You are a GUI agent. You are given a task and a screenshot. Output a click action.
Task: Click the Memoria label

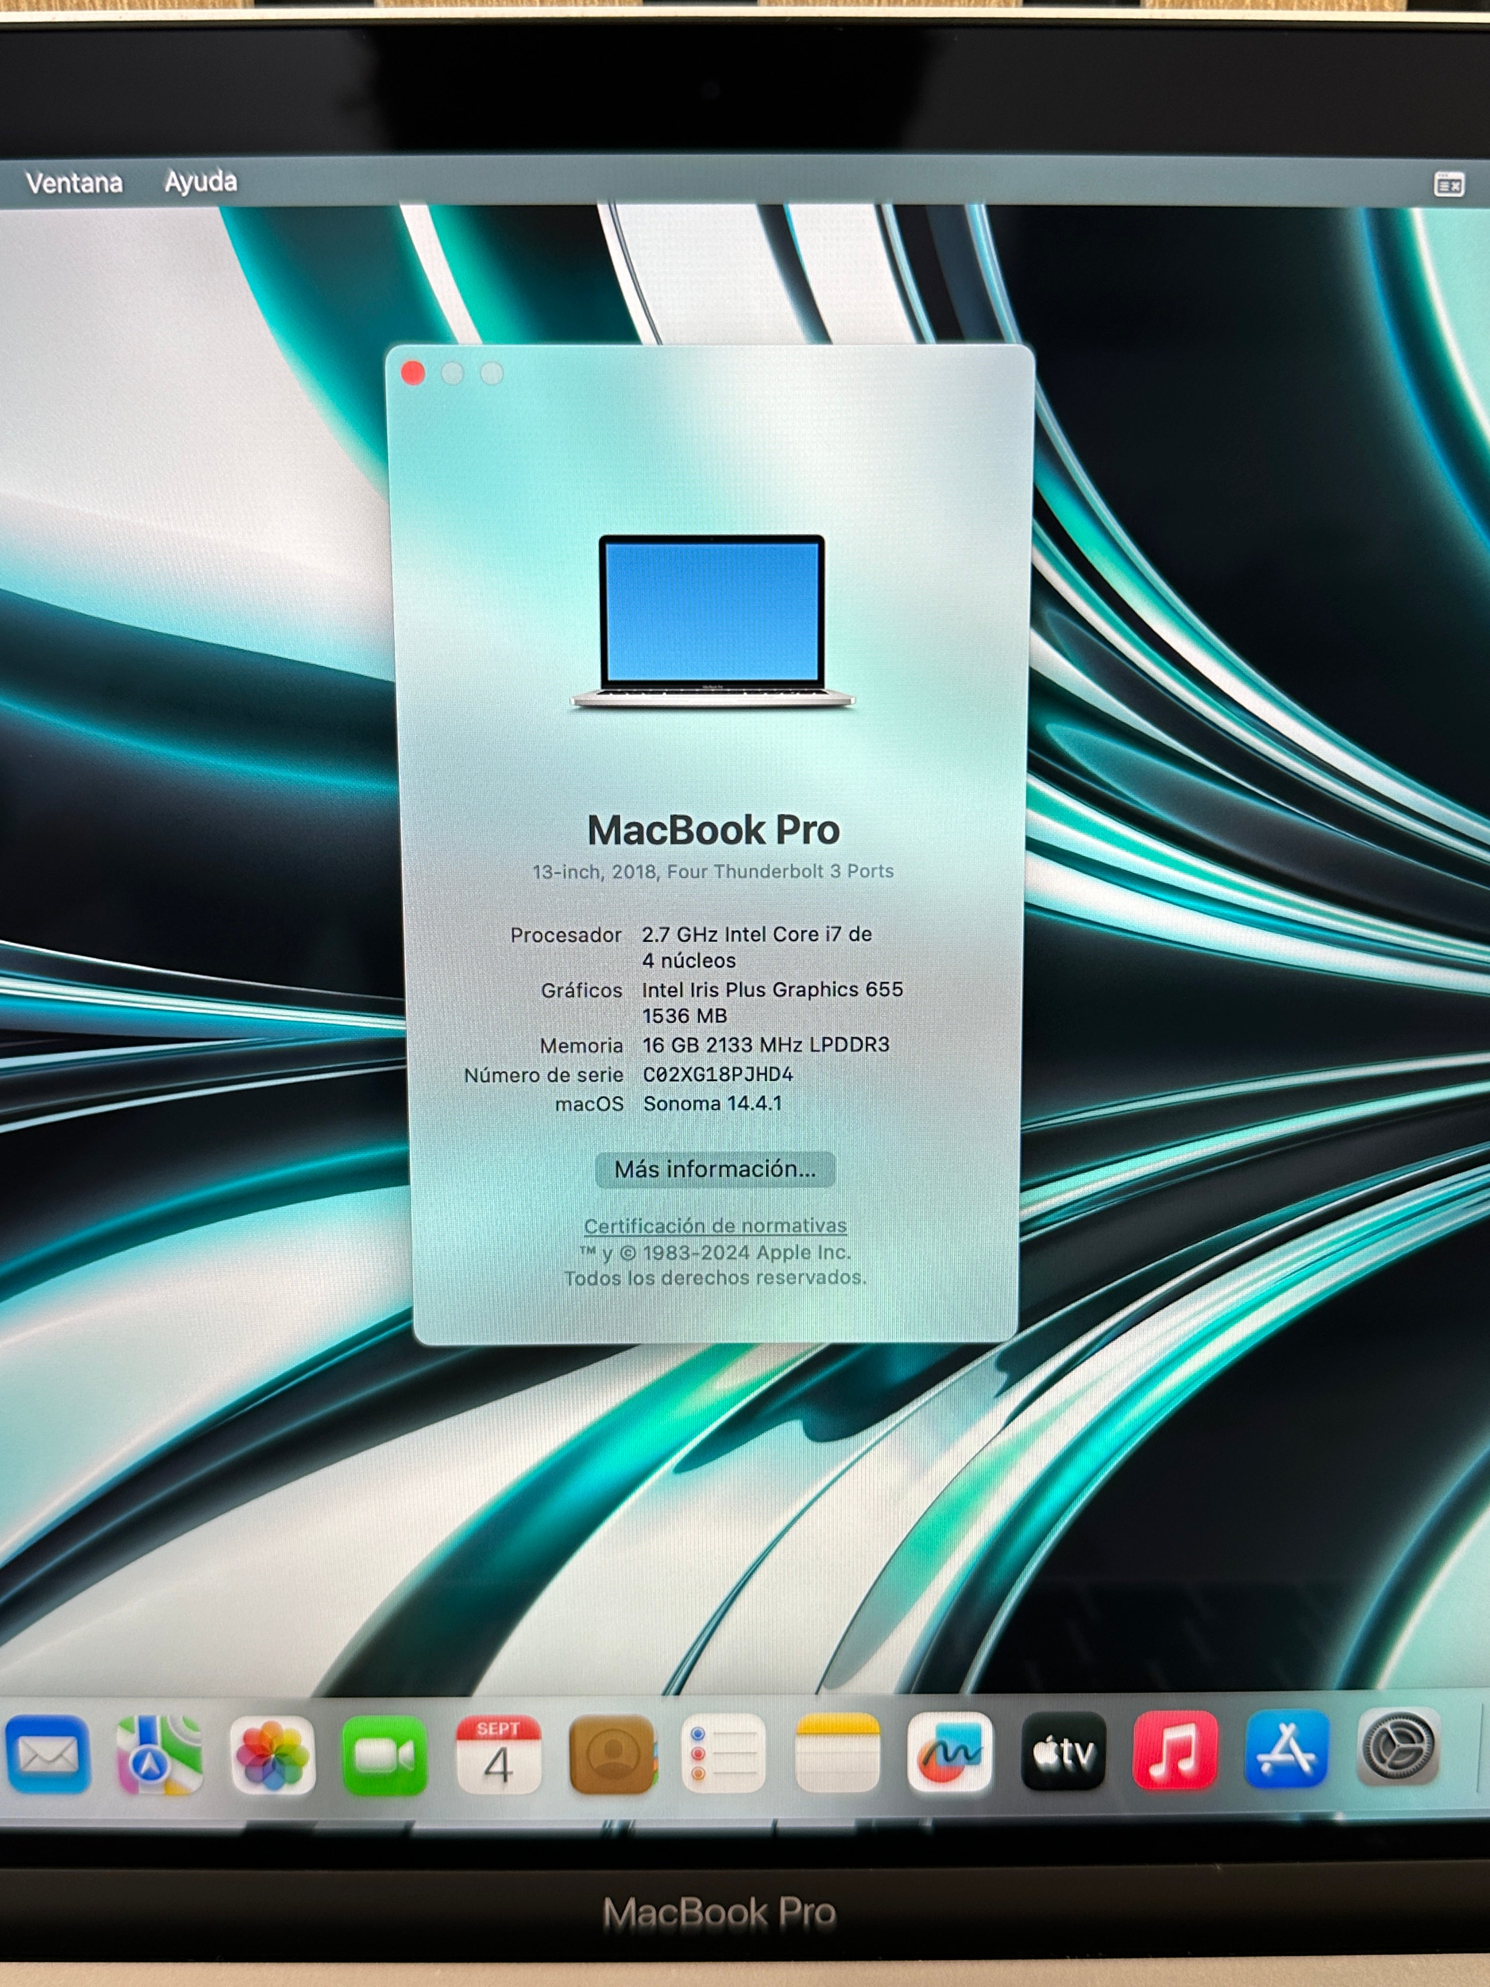[581, 1046]
